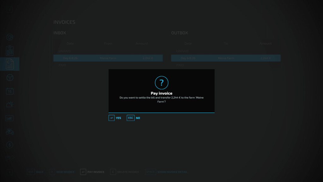Viewport: 323px width, 182px height.
Task: Click the Inbox Amount column header
Action: pos(142,43)
